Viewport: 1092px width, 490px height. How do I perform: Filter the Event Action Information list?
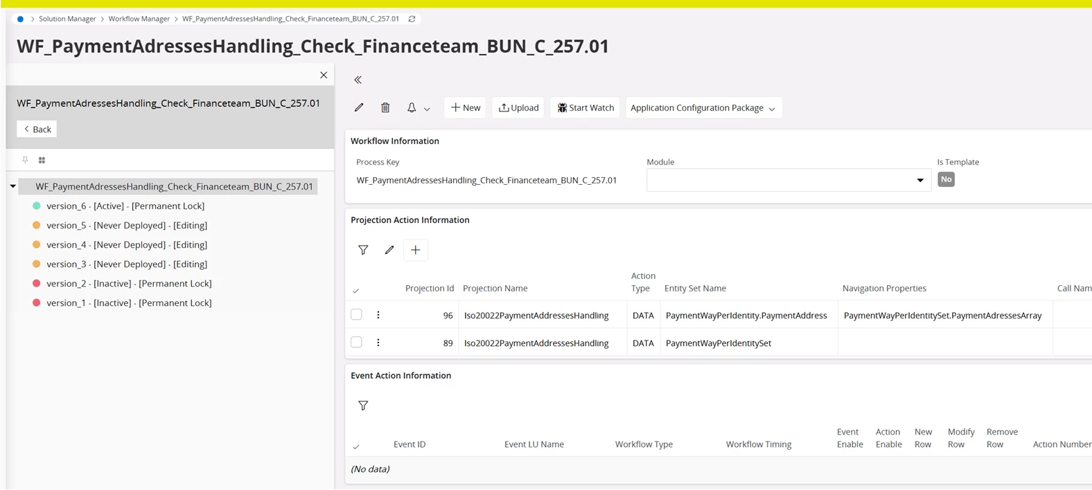click(x=363, y=406)
